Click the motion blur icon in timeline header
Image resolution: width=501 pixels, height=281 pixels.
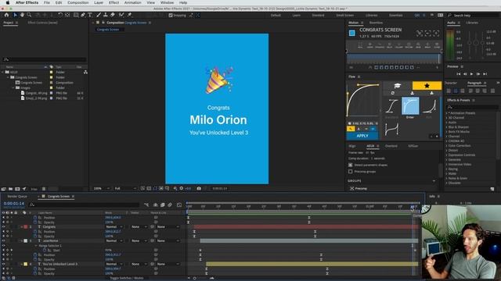pos(170,205)
